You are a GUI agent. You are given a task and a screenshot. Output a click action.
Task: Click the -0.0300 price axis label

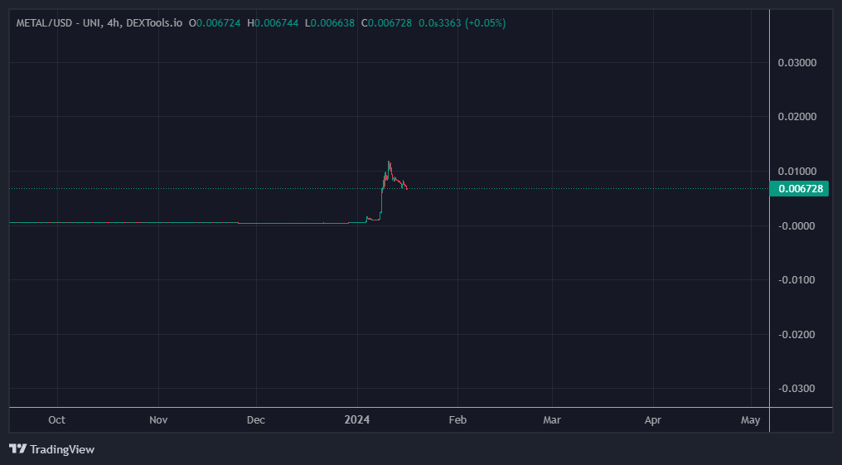tap(796, 388)
